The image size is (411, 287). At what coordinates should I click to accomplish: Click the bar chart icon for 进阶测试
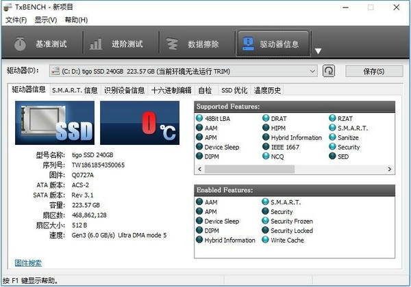pos(96,44)
